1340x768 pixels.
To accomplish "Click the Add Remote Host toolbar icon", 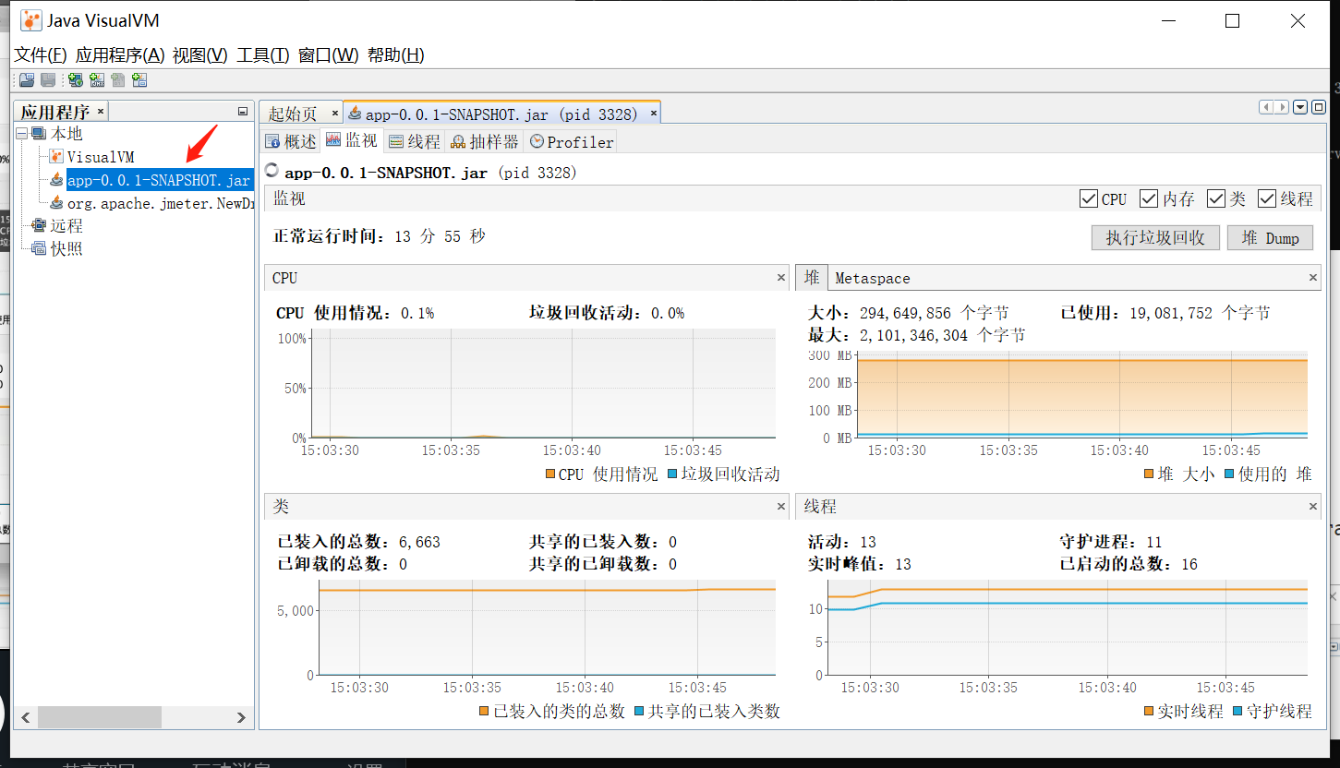I will pos(76,80).
